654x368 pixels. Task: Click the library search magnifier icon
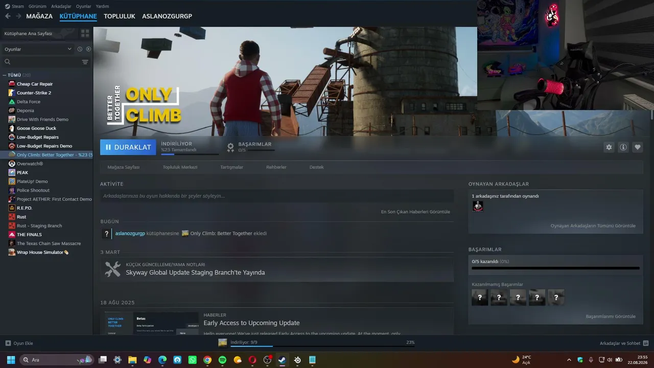pyautogui.click(x=8, y=62)
